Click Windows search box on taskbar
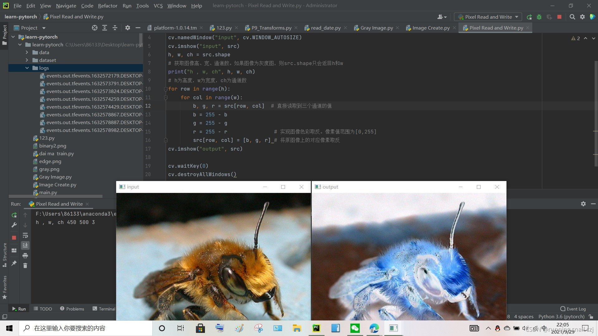The image size is (598, 336). tap(86, 328)
